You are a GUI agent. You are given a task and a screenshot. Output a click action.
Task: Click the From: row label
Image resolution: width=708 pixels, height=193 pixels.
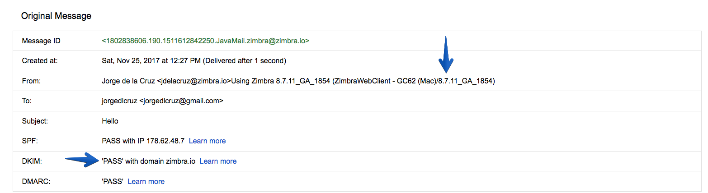tap(31, 81)
